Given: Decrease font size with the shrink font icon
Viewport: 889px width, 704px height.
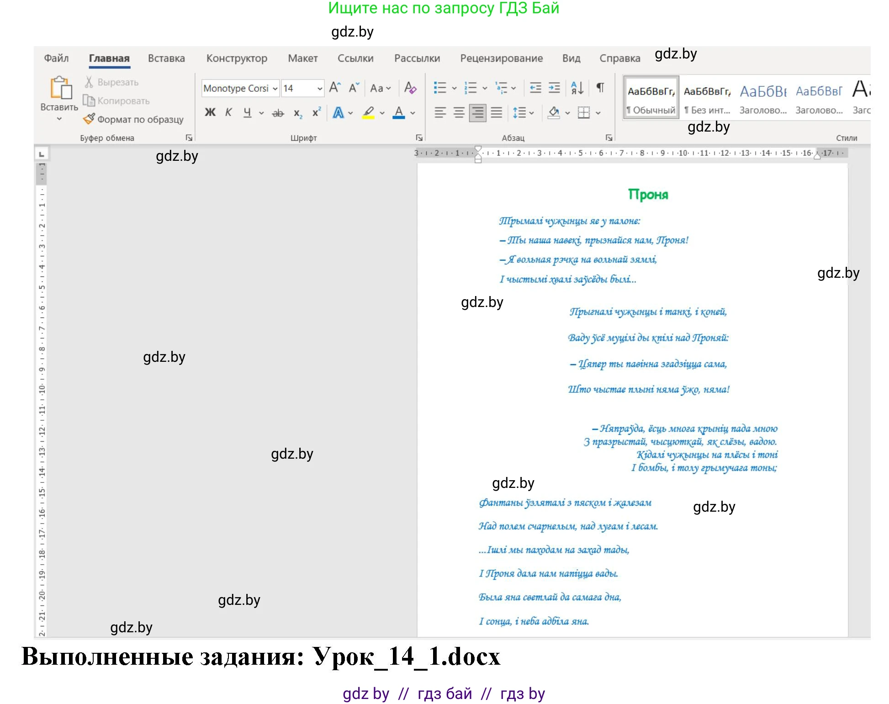Looking at the screenshot, I should [x=354, y=87].
